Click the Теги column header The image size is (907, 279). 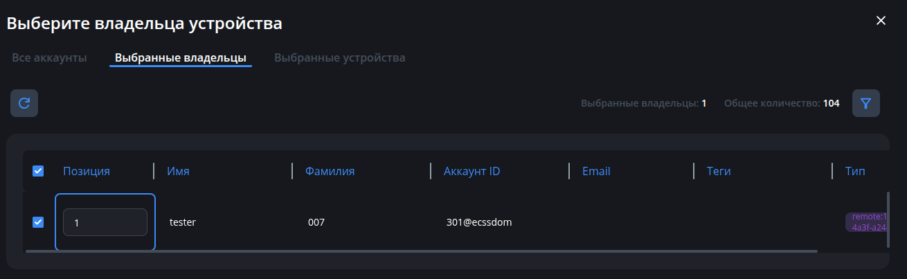(719, 171)
